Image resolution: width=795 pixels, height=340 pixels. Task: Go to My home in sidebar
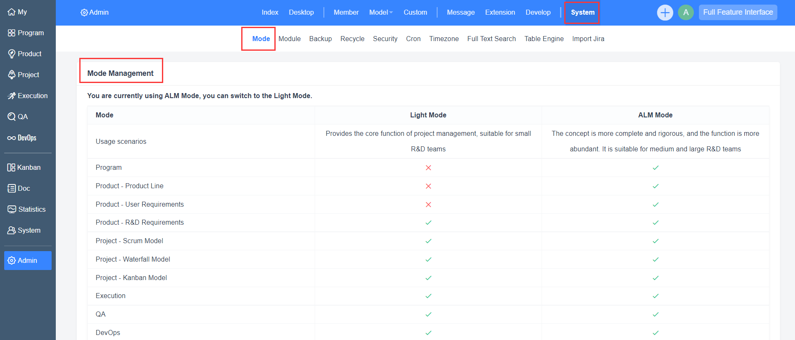pyautogui.click(x=18, y=12)
